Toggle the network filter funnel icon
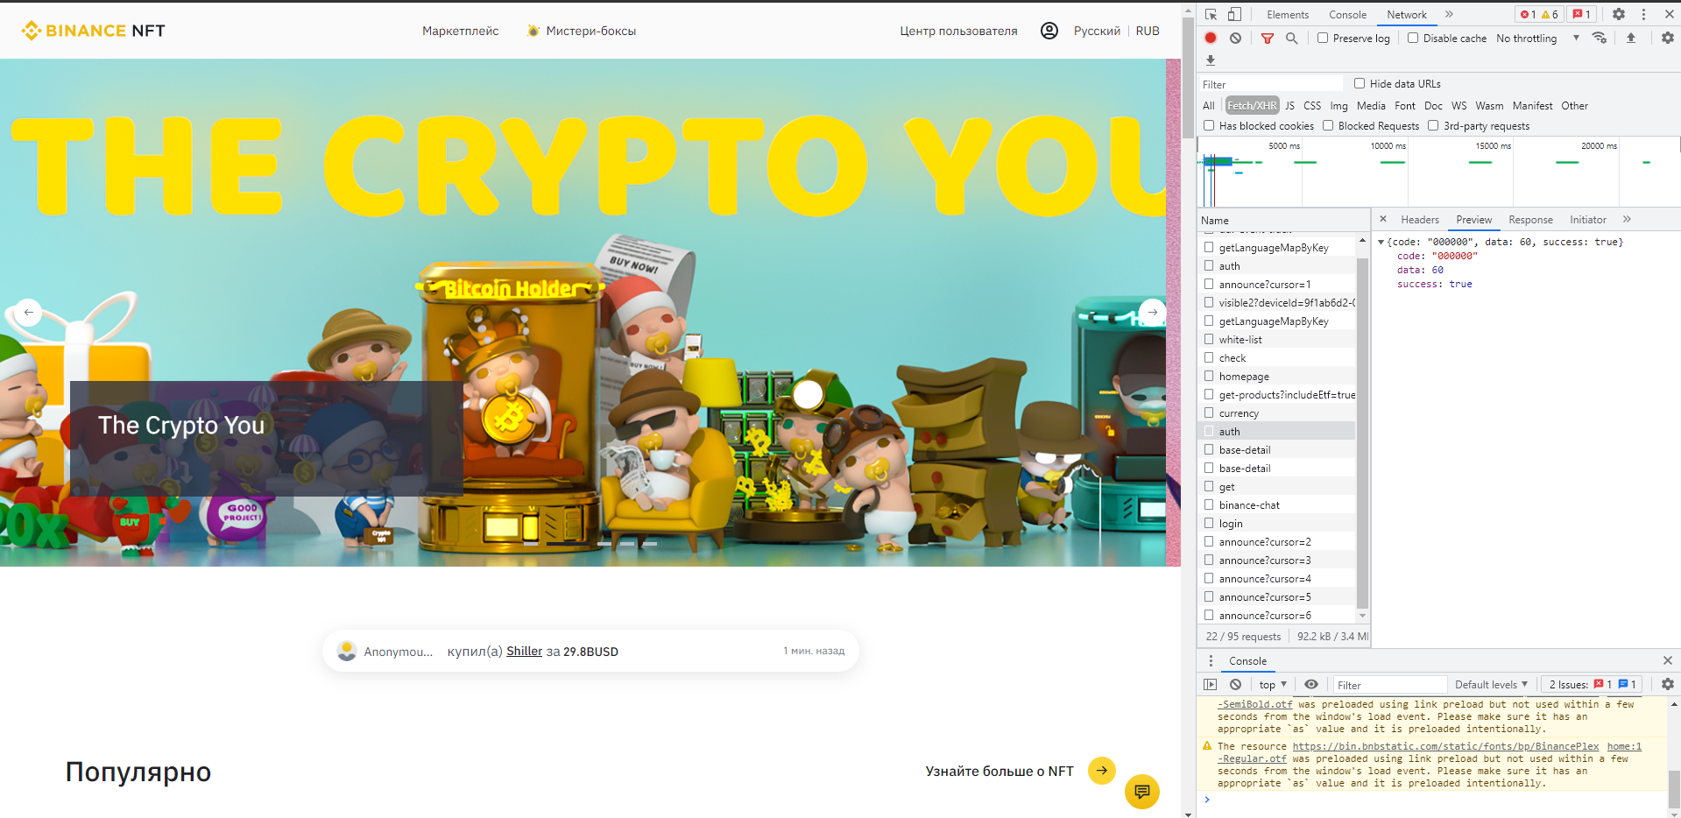The image size is (1681, 818). pos(1267,38)
